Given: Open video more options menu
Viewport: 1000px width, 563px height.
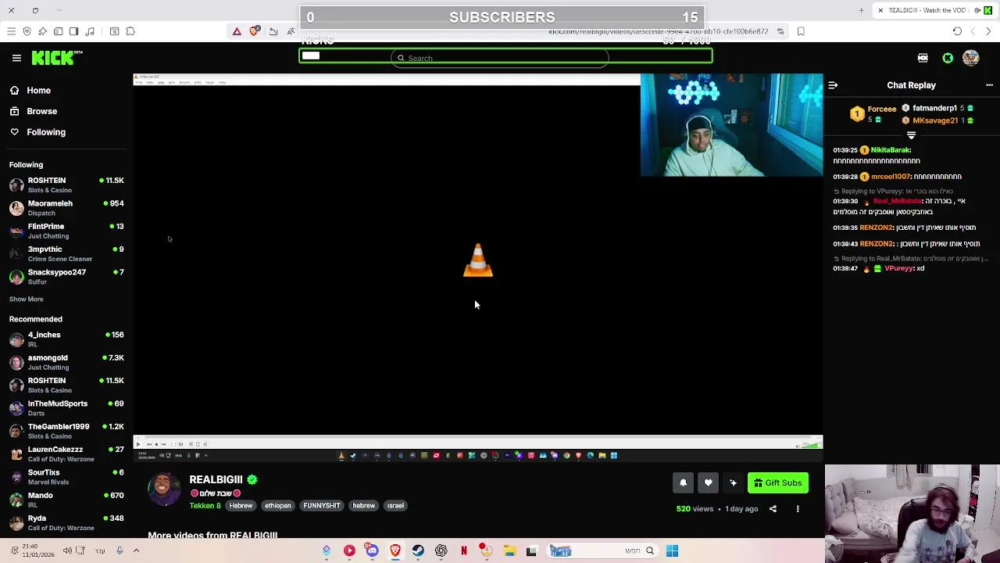Looking at the screenshot, I should click(x=798, y=509).
